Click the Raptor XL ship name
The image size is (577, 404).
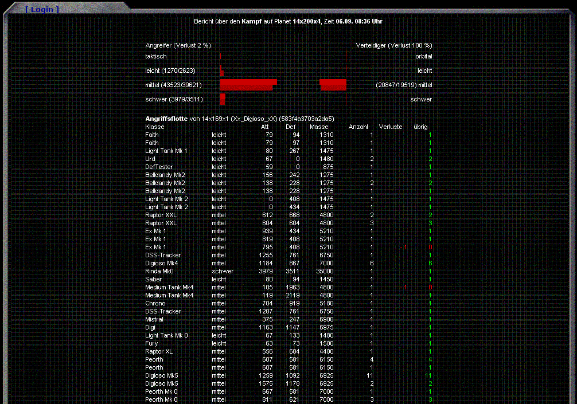(159, 351)
